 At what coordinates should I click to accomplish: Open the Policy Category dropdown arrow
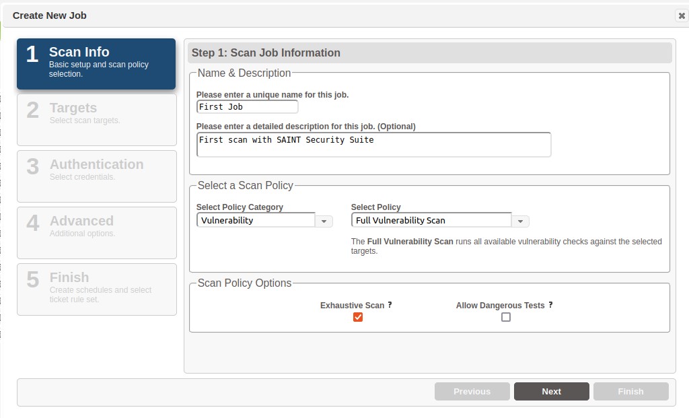pos(324,221)
